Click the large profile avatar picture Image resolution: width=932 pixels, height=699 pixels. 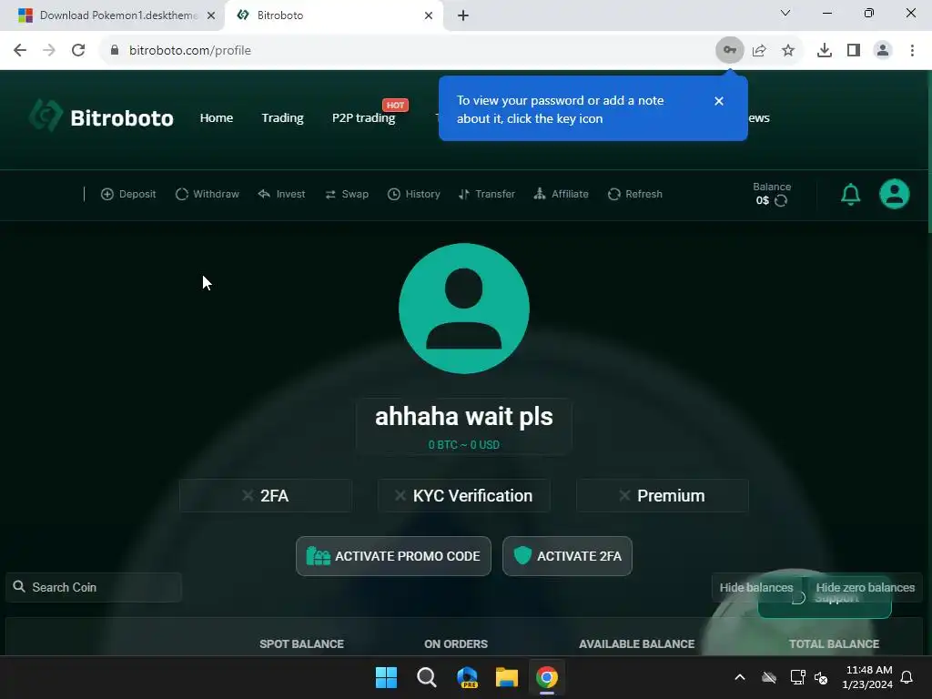(x=463, y=308)
